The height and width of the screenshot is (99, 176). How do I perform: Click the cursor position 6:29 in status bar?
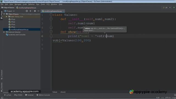point(158,98)
